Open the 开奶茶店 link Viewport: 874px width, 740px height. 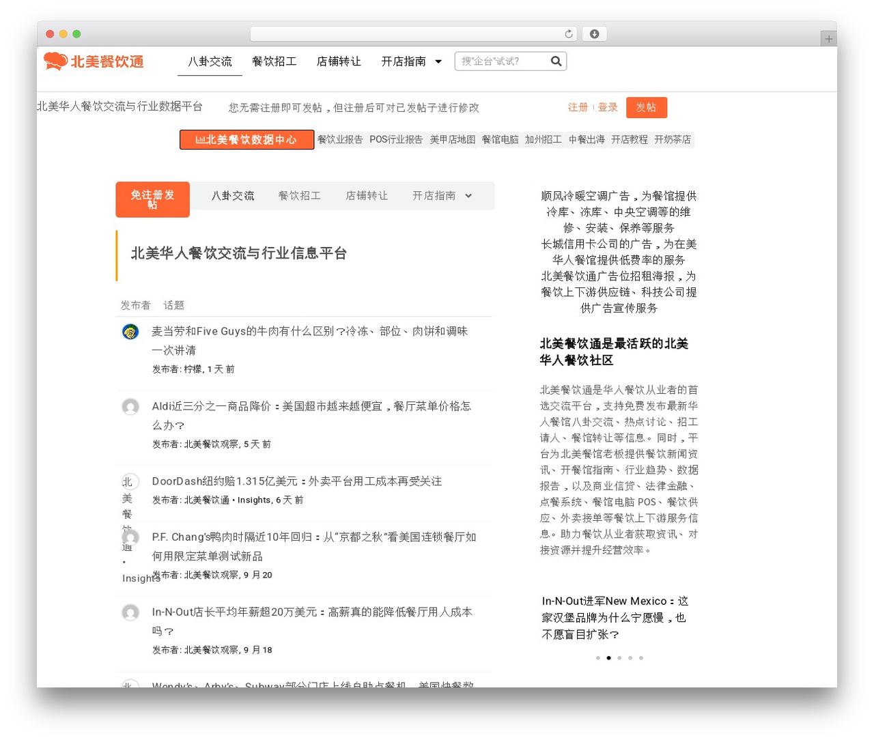673,139
